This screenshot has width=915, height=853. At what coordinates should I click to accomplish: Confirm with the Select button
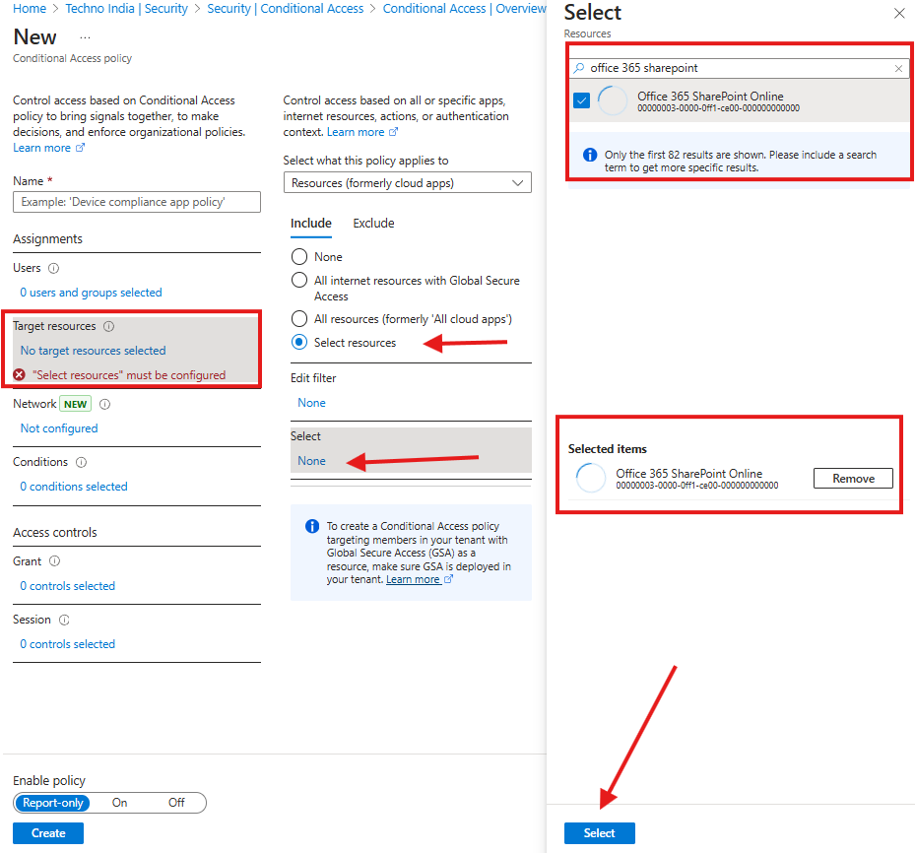point(599,833)
